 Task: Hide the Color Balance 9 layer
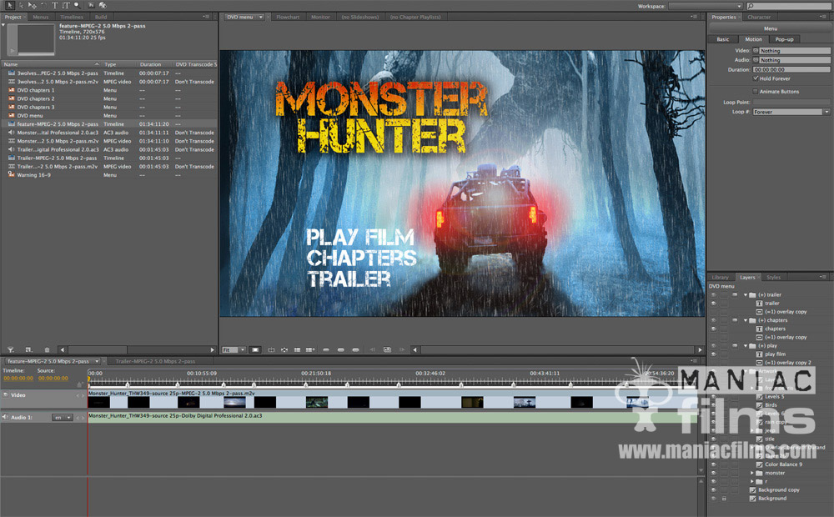pyautogui.click(x=714, y=464)
